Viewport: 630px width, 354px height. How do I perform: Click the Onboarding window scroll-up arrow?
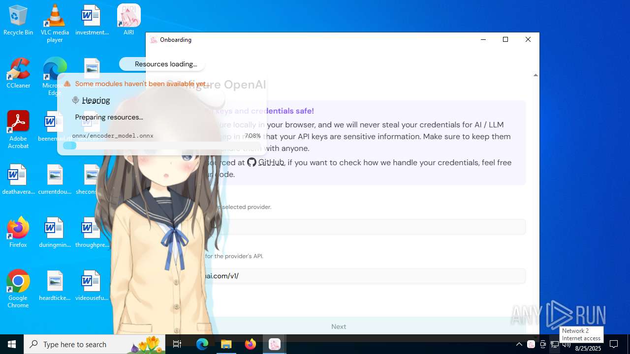tap(535, 75)
